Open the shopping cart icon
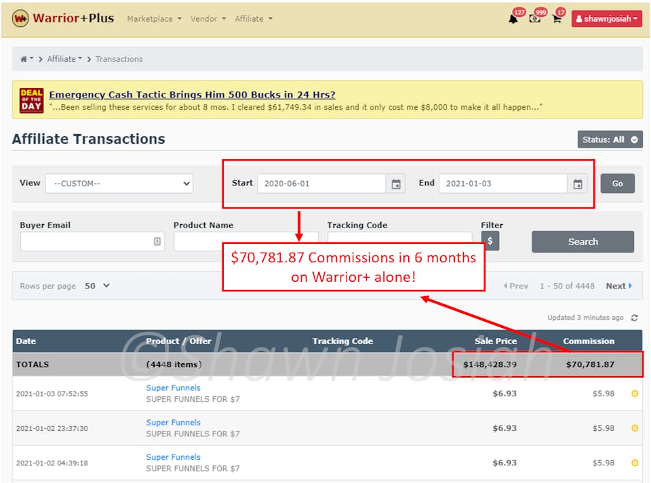651x483 pixels. point(557,19)
